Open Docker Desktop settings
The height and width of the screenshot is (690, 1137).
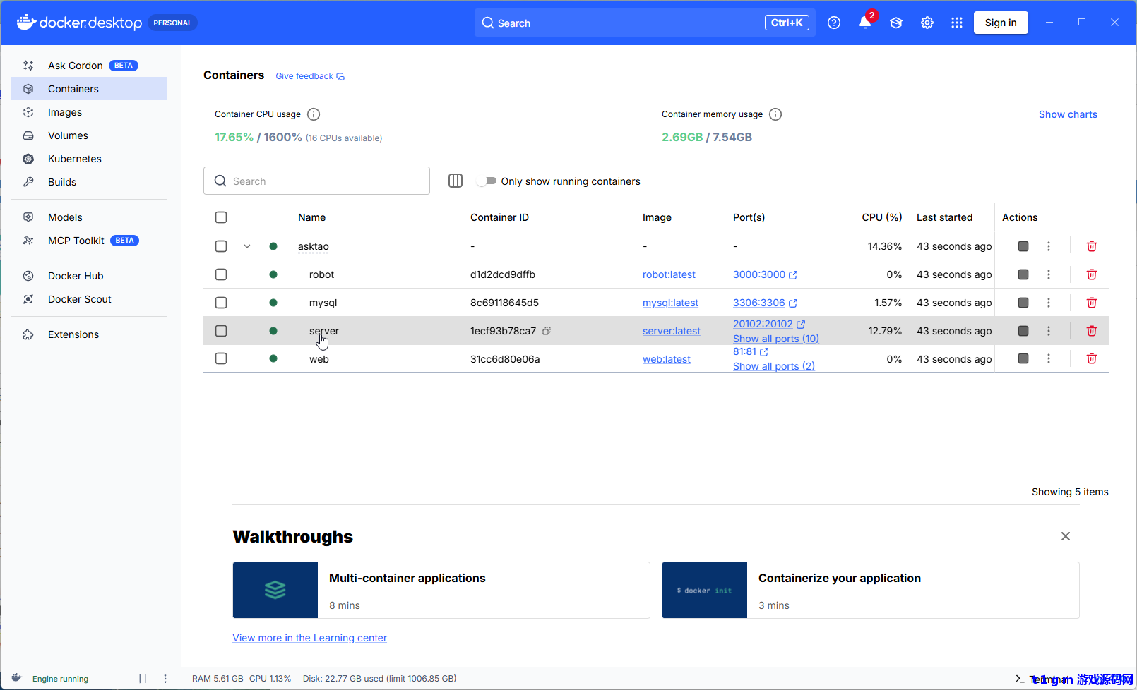[927, 22]
